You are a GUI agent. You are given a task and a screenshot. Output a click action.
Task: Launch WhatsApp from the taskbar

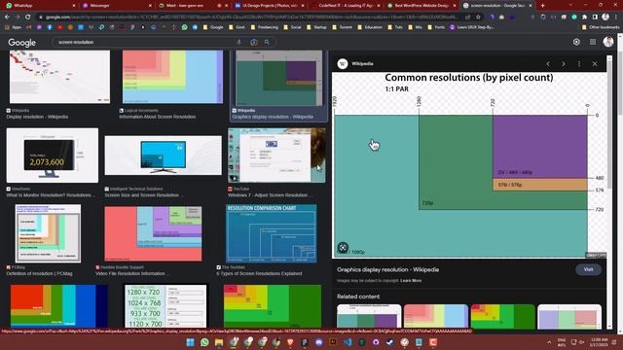(204, 342)
